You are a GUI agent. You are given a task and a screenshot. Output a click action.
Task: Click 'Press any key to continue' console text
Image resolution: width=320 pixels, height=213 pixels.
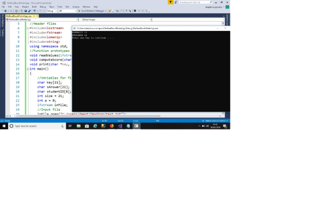[93, 38]
